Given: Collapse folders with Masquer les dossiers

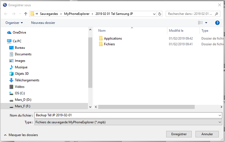Looking at the screenshot, I should (x=21, y=135).
